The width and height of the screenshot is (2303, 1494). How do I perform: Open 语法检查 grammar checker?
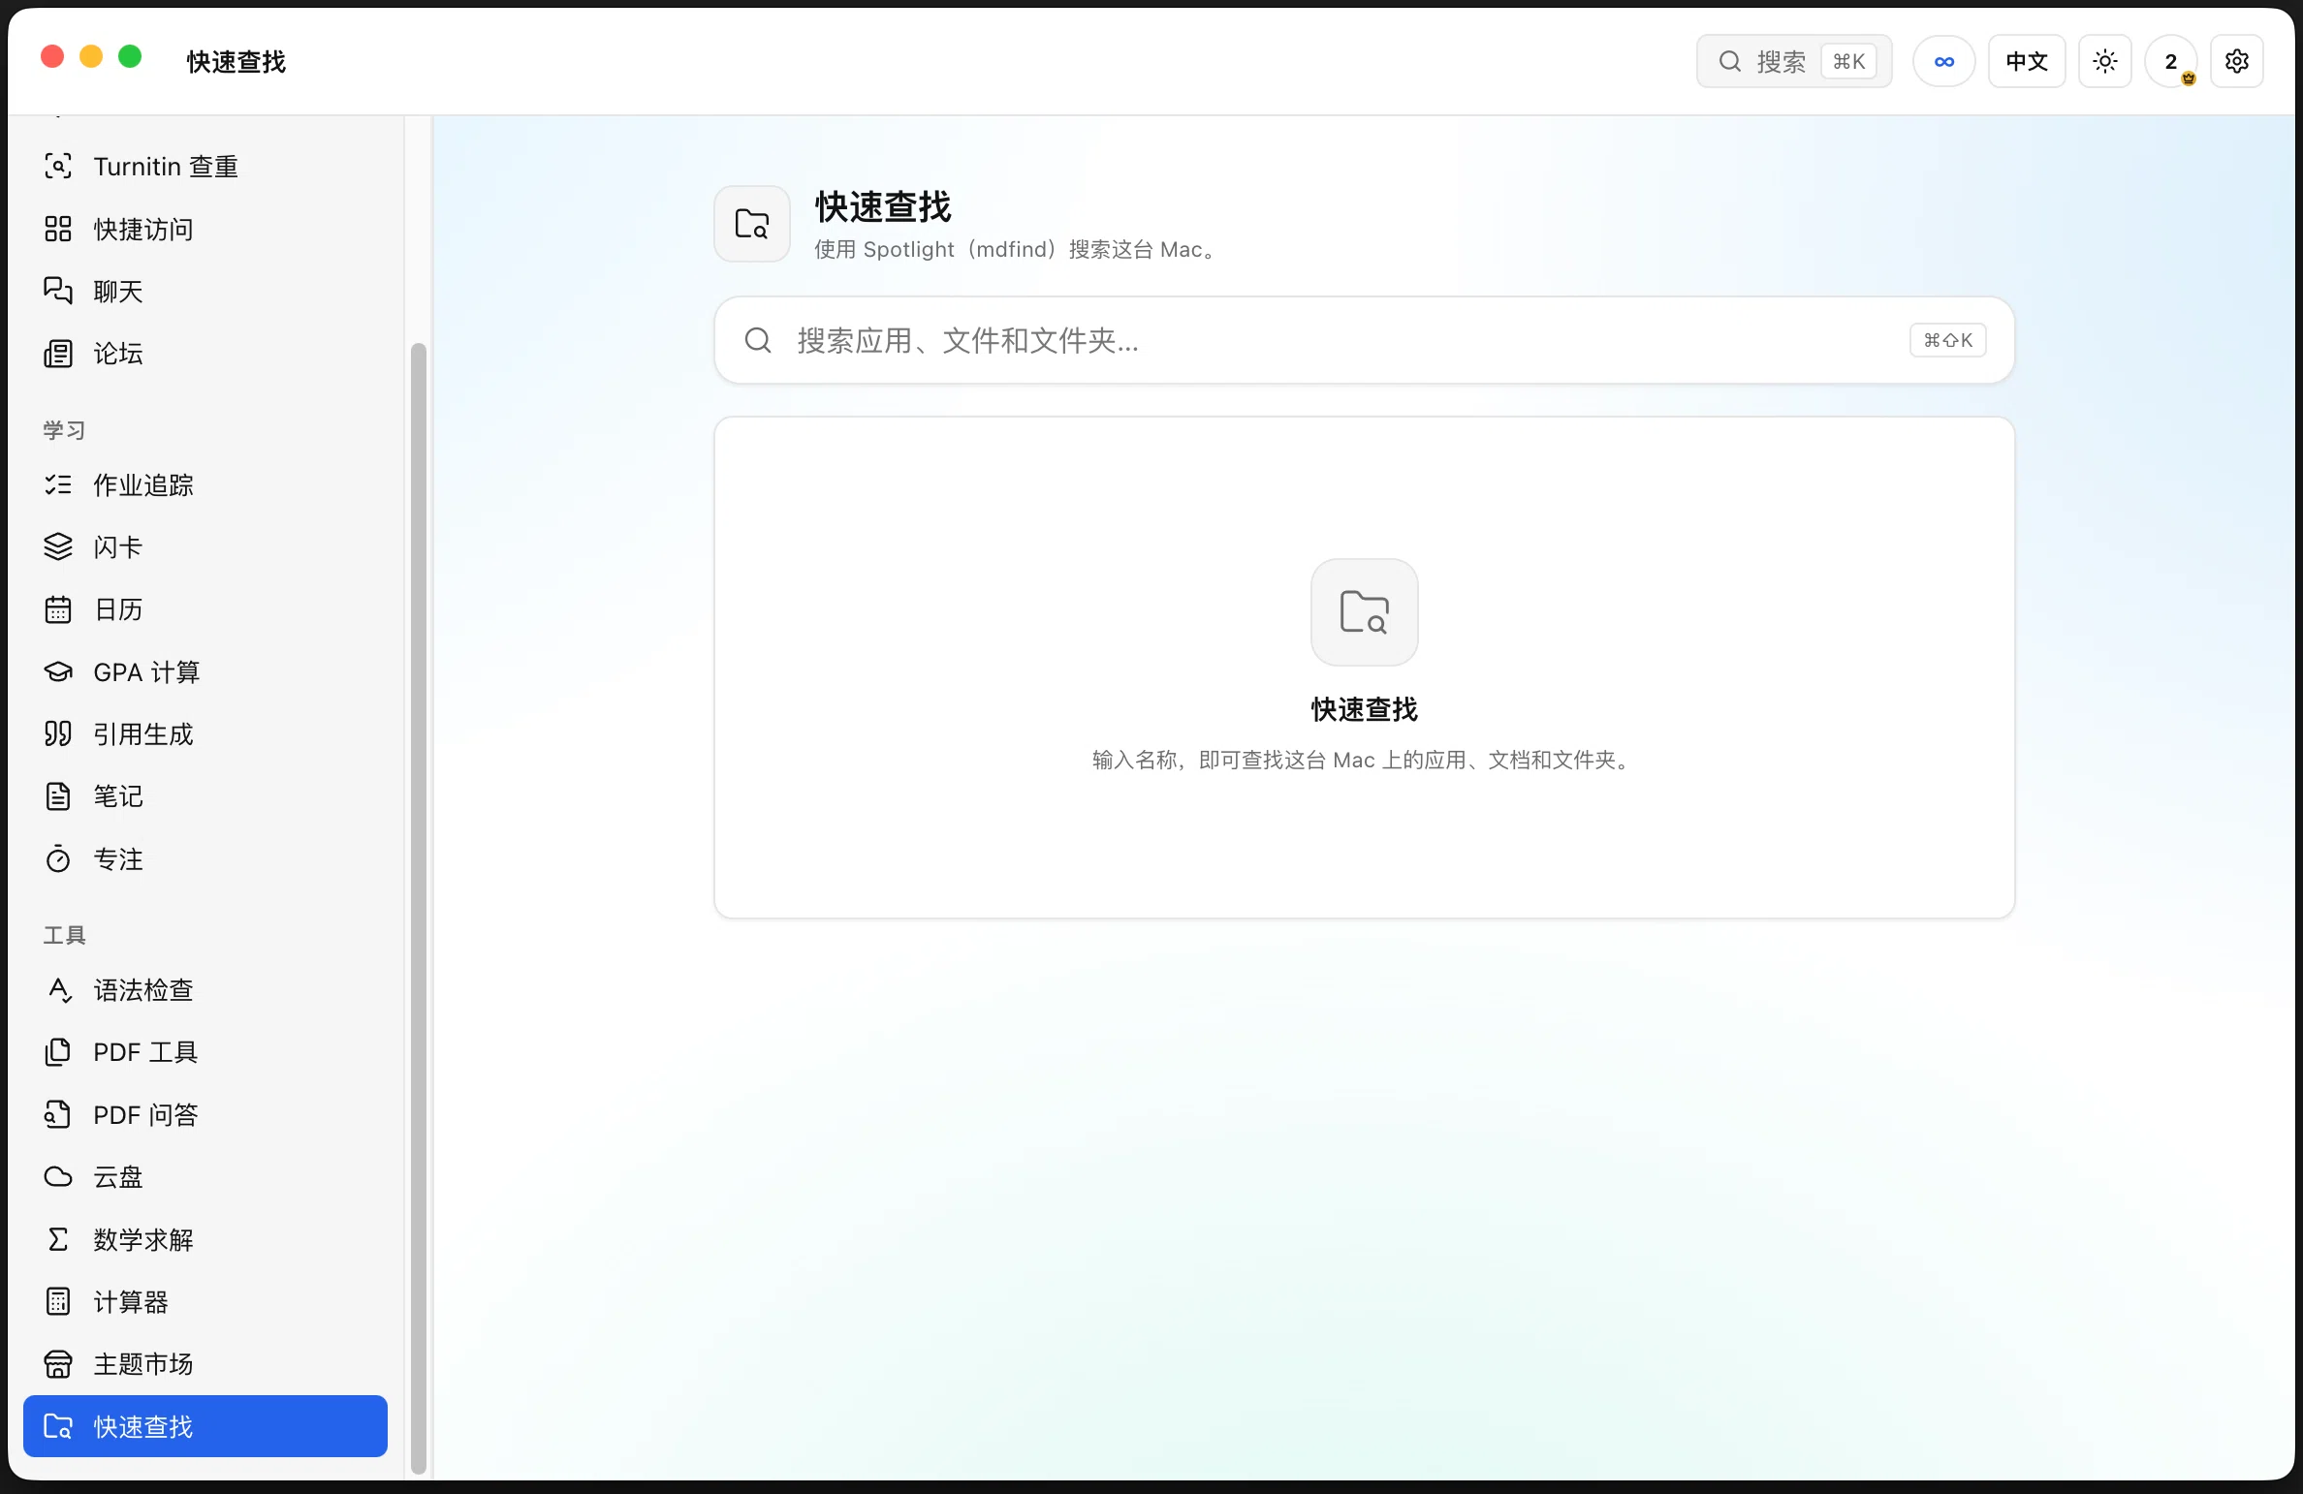(x=205, y=990)
